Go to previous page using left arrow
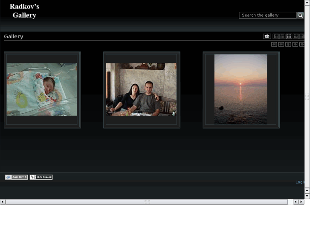 (281, 44)
